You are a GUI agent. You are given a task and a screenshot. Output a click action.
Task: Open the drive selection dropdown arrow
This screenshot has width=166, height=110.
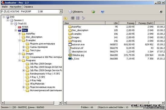point(61,11)
